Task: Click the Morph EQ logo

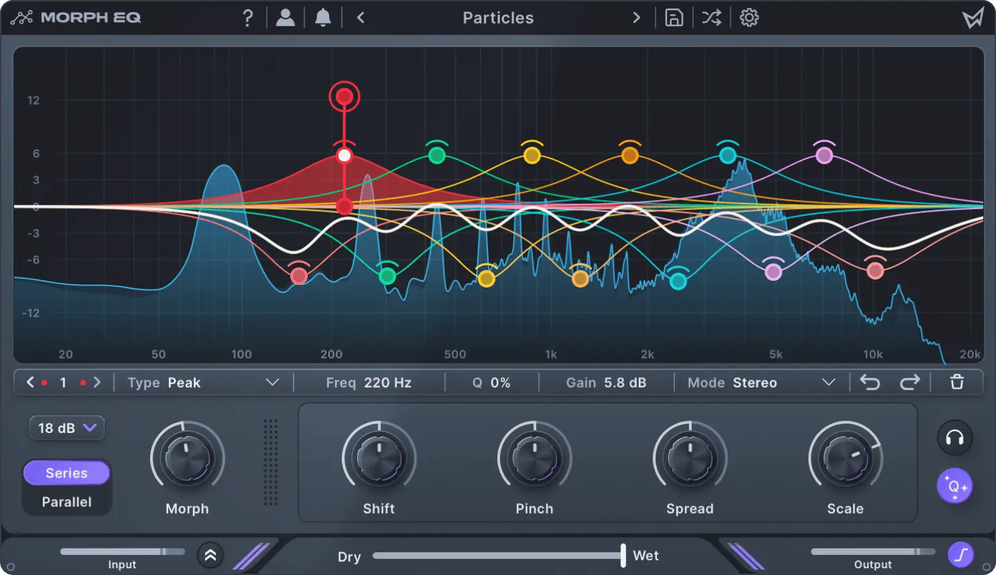Action: (75, 18)
